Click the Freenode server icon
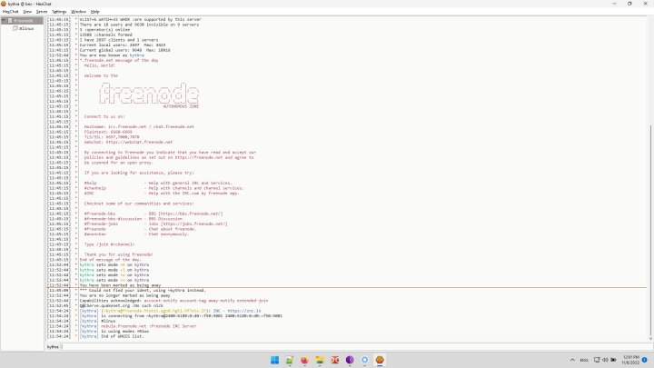 click(10, 20)
